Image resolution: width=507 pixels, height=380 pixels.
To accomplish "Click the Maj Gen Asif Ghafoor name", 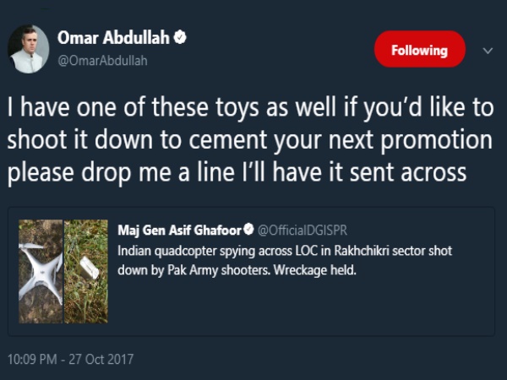I will point(180,229).
